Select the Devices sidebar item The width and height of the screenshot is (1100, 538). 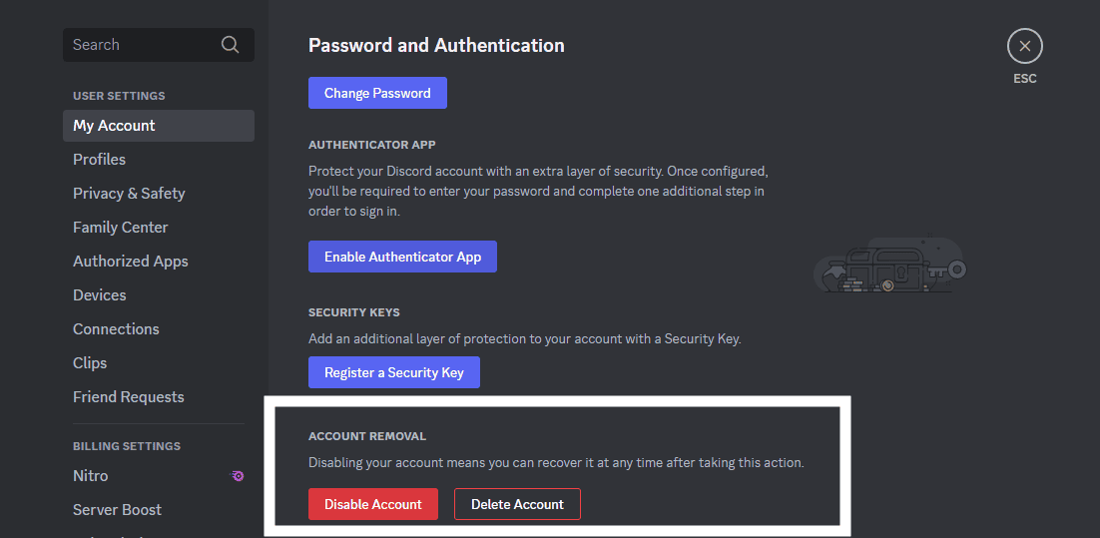pos(100,295)
